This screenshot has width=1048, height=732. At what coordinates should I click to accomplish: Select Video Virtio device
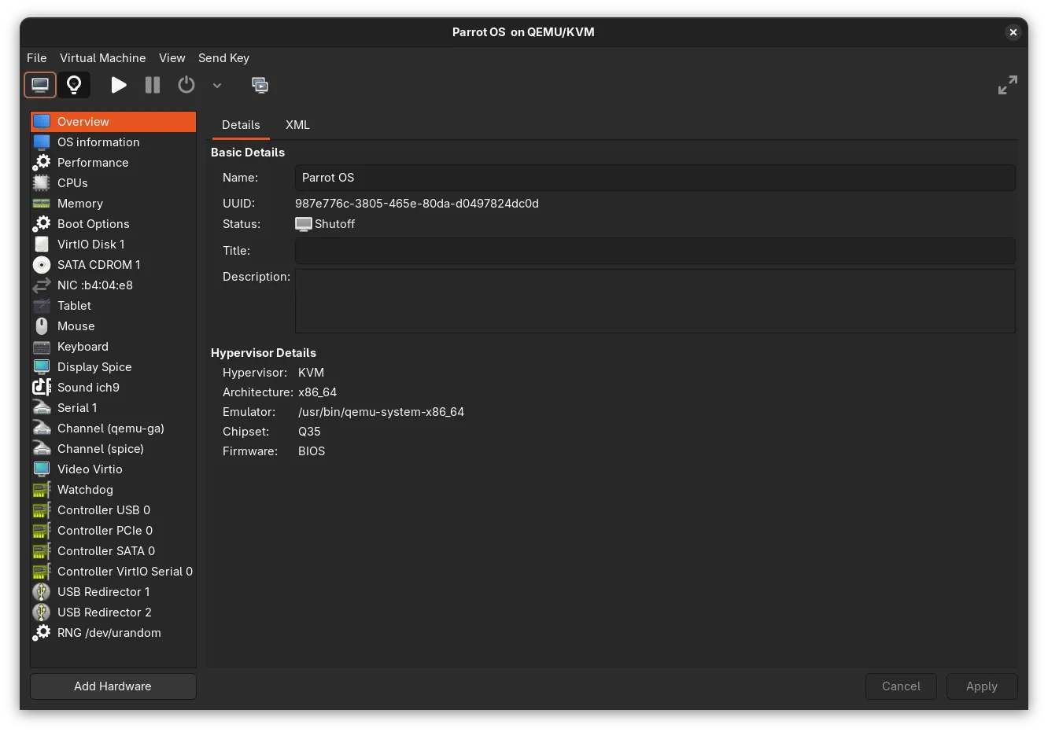(113, 469)
